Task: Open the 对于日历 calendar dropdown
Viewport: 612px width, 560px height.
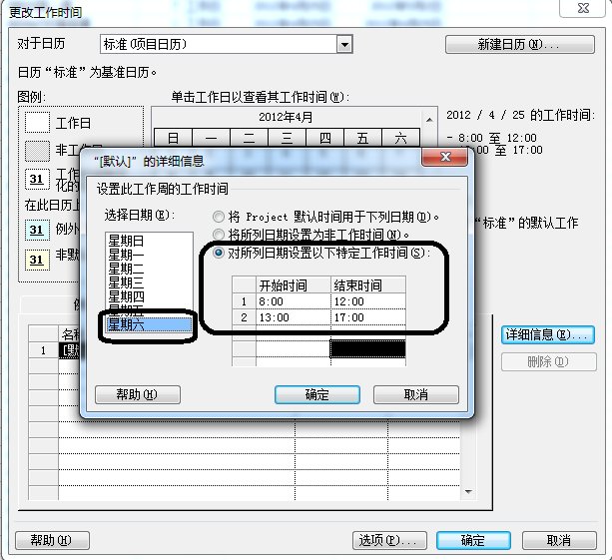Action: pyautogui.click(x=344, y=44)
